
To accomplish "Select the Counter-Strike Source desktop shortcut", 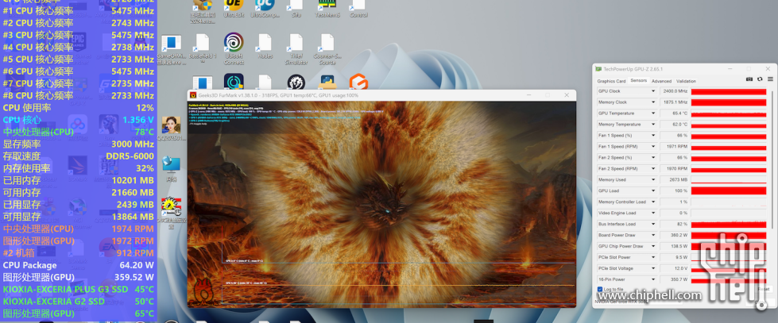I will pyautogui.click(x=327, y=49).
